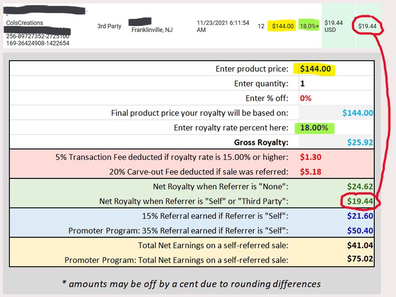This screenshot has width=396, height=297.
Task: Select the highlighted $144.00 in the sale row
Action: pos(283,26)
